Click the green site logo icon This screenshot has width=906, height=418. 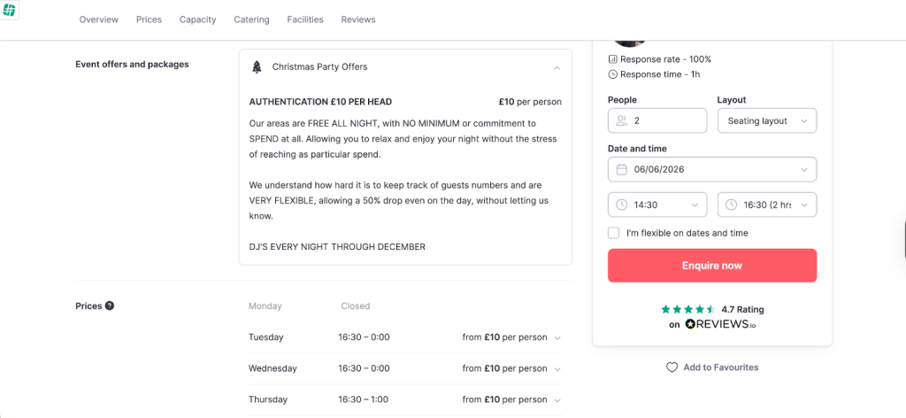coord(10,10)
